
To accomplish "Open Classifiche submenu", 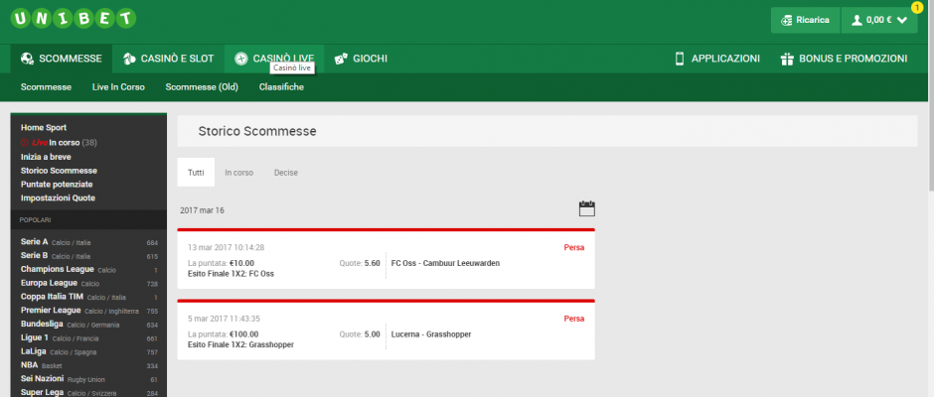I will (281, 87).
